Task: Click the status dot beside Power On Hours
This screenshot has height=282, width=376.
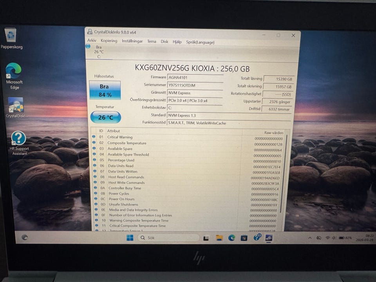Action: (96, 199)
